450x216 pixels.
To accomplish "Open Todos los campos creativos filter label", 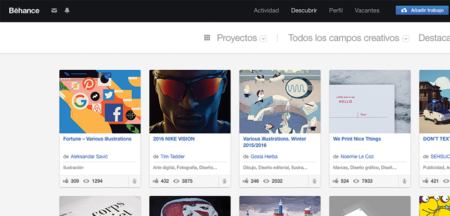I will [x=343, y=38].
